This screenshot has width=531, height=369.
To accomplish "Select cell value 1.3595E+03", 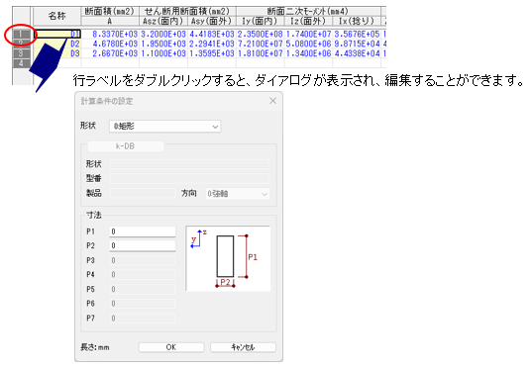I will tap(212, 53).
